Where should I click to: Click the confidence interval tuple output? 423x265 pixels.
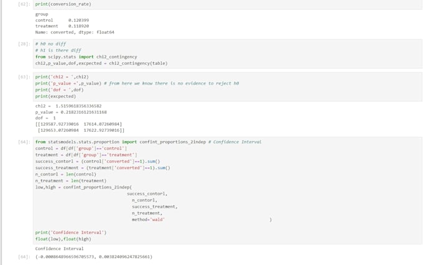94,257
